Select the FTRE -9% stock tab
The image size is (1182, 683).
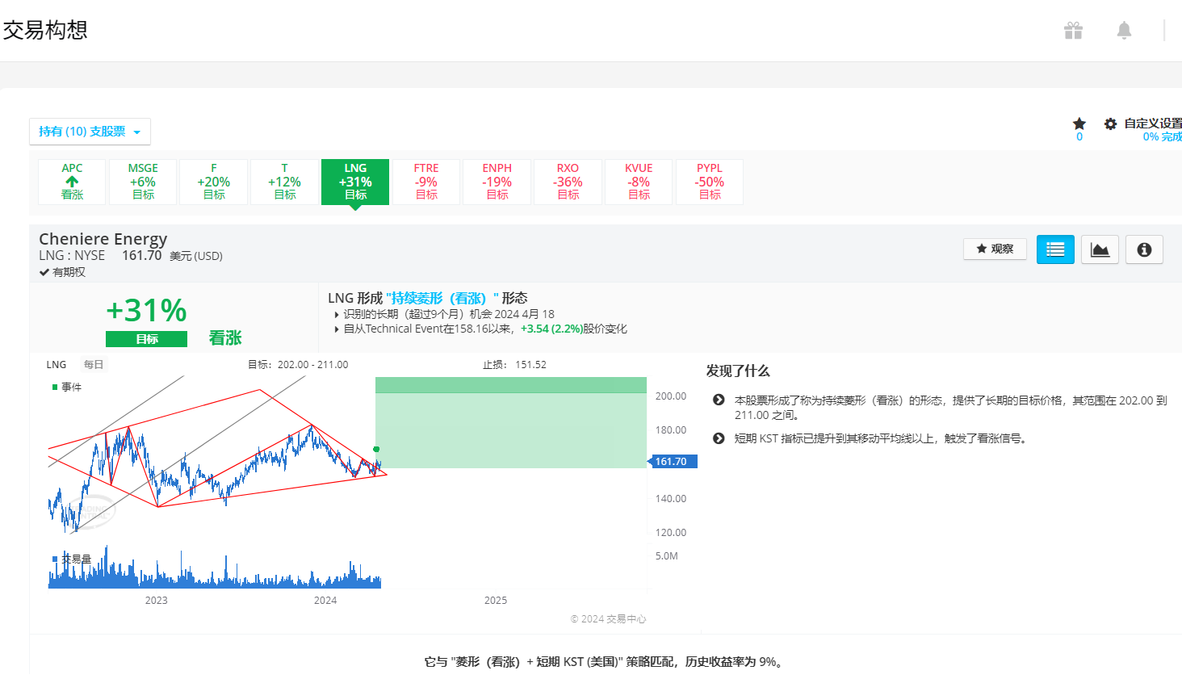(x=426, y=182)
